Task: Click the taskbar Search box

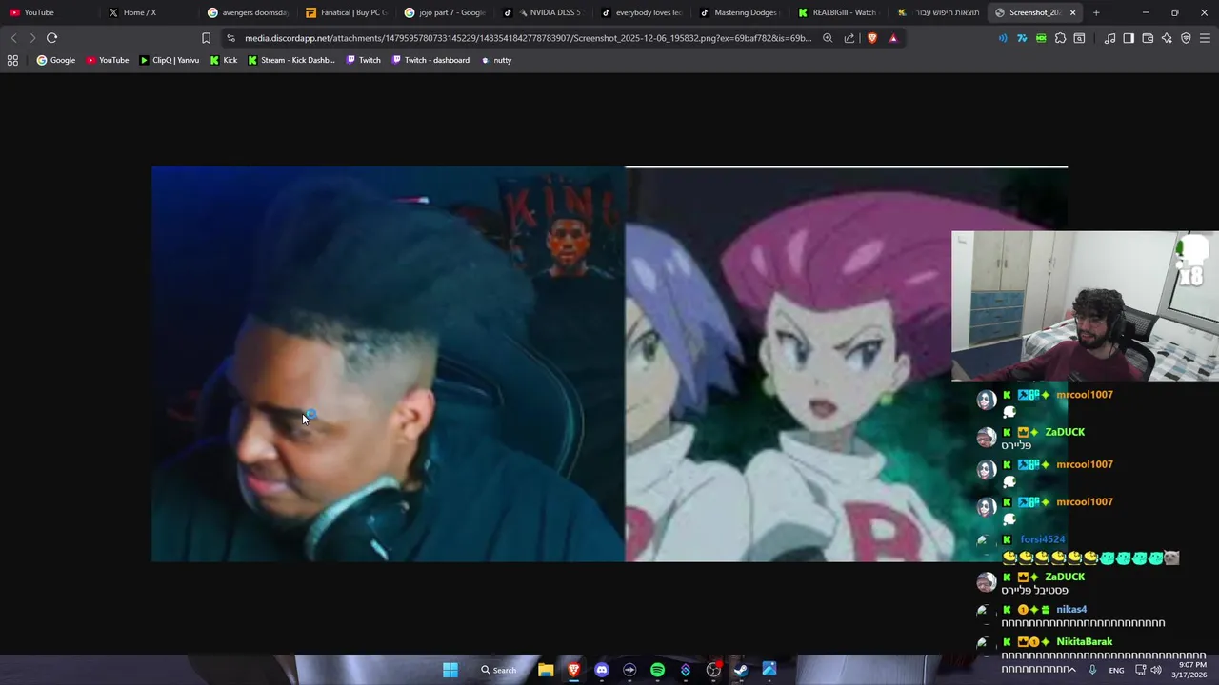Action: point(498,670)
